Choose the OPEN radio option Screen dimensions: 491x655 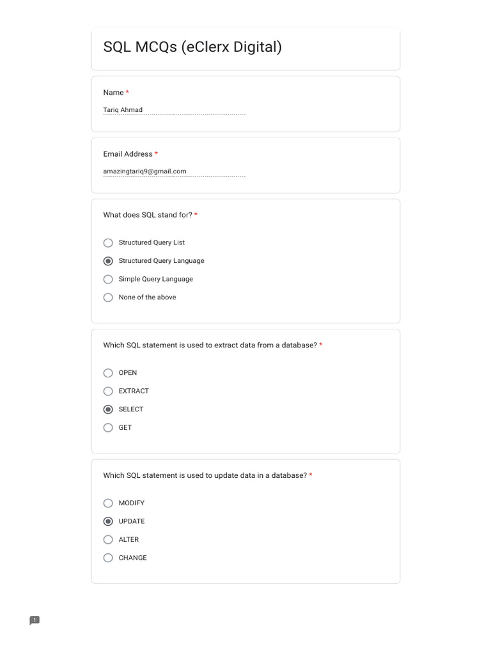click(108, 373)
